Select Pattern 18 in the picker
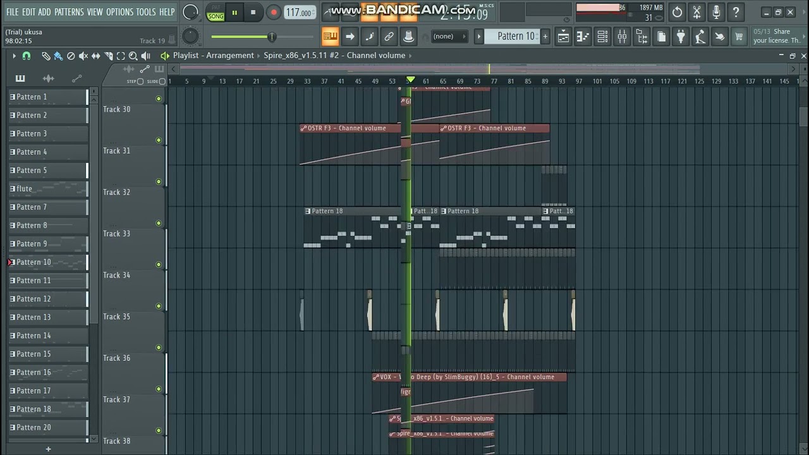The width and height of the screenshot is (809, 455). (x=48, y=409)
